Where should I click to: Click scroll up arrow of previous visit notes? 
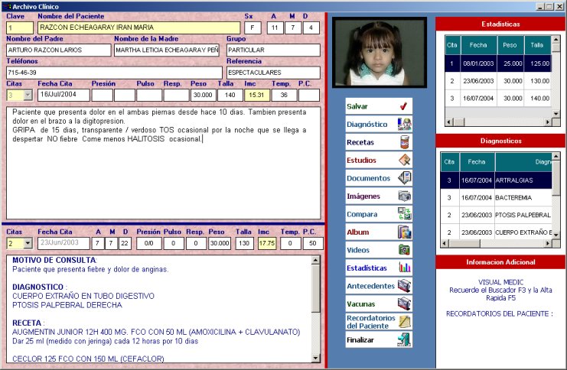pyautogui.click(x=316, y=260)
